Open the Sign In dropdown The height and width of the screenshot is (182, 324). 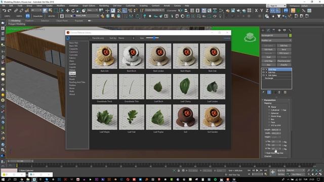[x=276, y=6]
